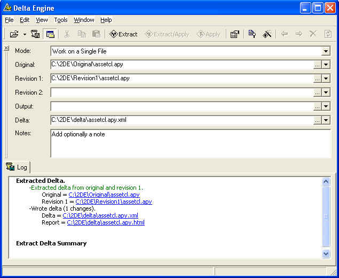Open the File menu

pos(9,20)
